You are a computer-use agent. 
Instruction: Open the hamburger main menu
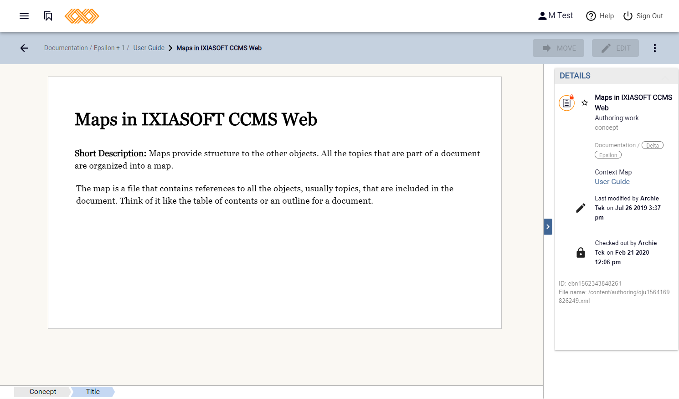point(24,16)
